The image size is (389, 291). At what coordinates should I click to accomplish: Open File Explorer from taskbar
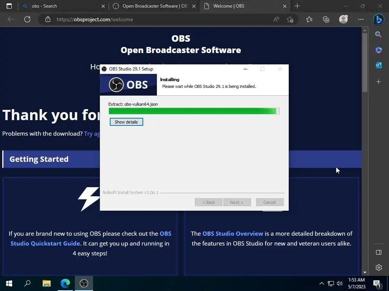point(46,283)
